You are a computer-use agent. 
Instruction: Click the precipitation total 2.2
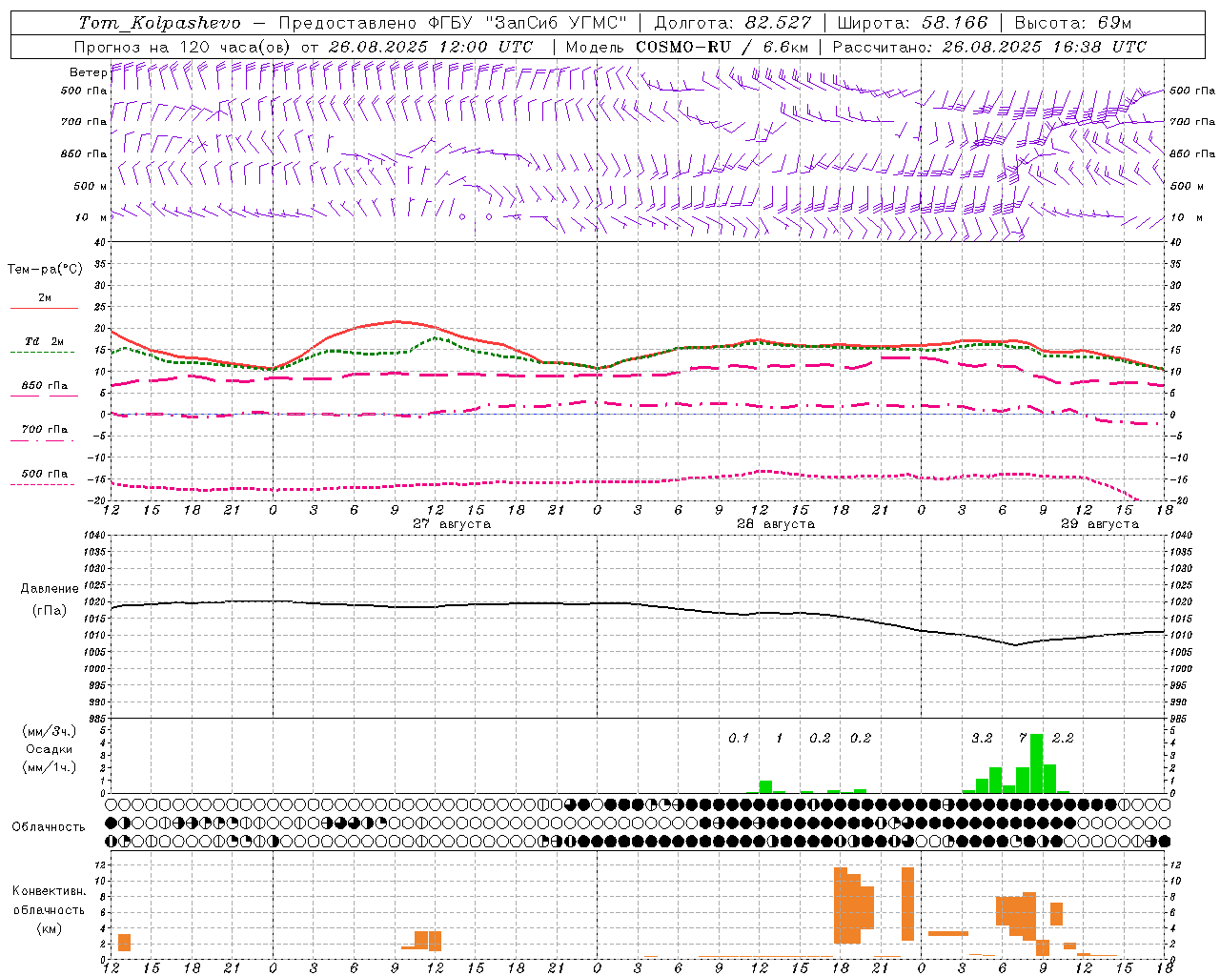pyautogui.click(x=1063, y=739)
